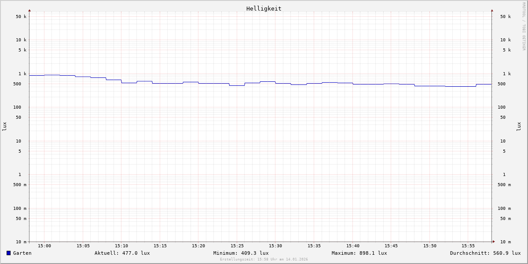
Task: Click the rotated lux label on left axis
Action: click(x=4, y=126)
